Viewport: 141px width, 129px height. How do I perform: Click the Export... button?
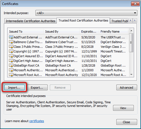click(x=37, y=88)
